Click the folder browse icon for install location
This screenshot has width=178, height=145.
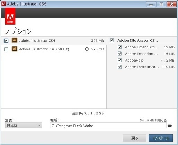[170, 125]
